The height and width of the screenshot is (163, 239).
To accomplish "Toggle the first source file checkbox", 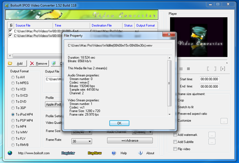I will pyautogui.click(x=10, y=31).
